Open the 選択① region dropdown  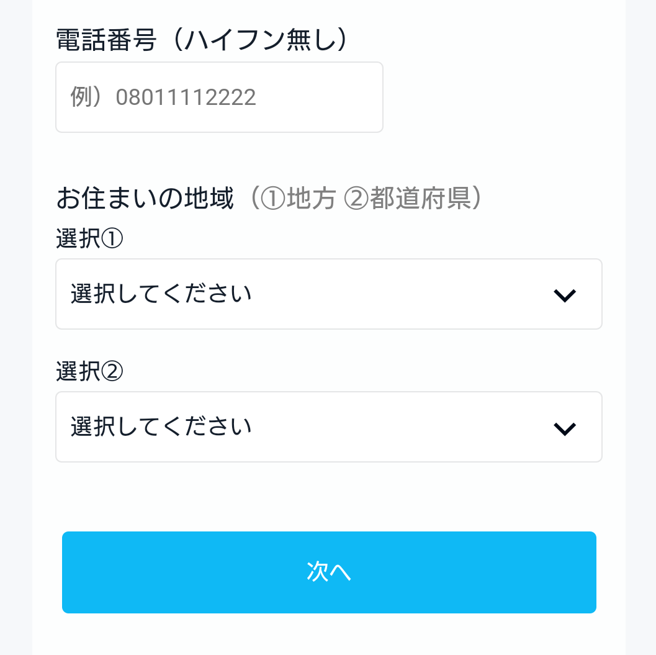(328, 294)
